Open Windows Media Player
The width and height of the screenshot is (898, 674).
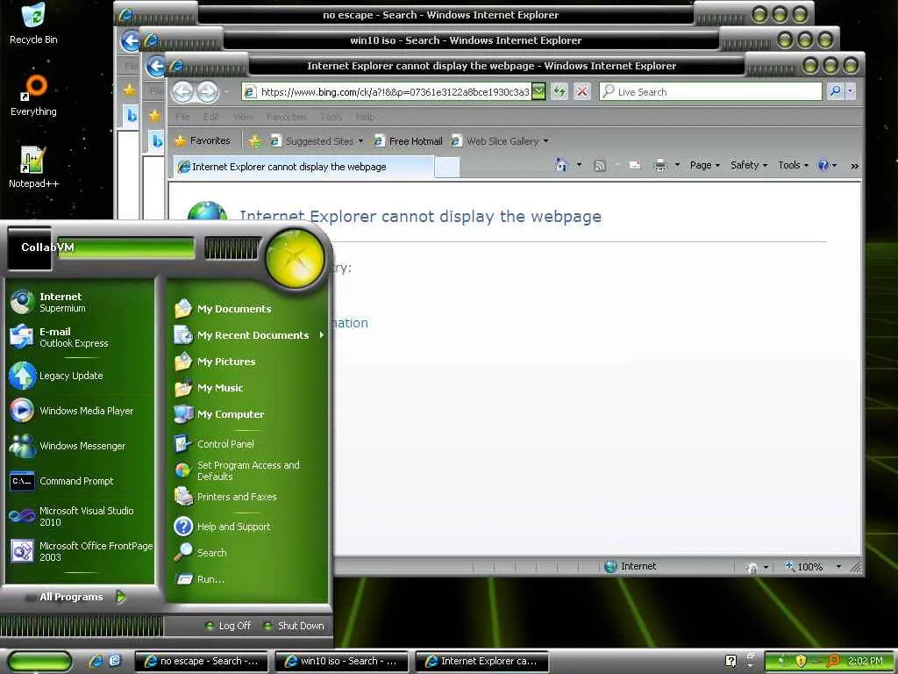[x=80, y=411]
